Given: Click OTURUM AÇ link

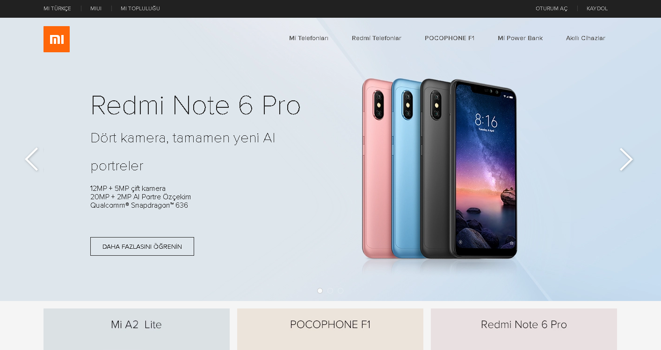Looking at the screenshot, I should (x=552, y=8).
